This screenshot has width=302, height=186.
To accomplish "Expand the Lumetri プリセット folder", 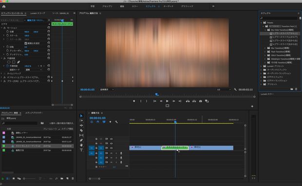I will pos(262,66).
